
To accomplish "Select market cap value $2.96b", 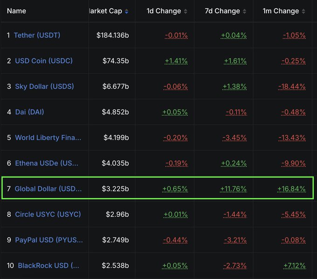I will 117,214.
